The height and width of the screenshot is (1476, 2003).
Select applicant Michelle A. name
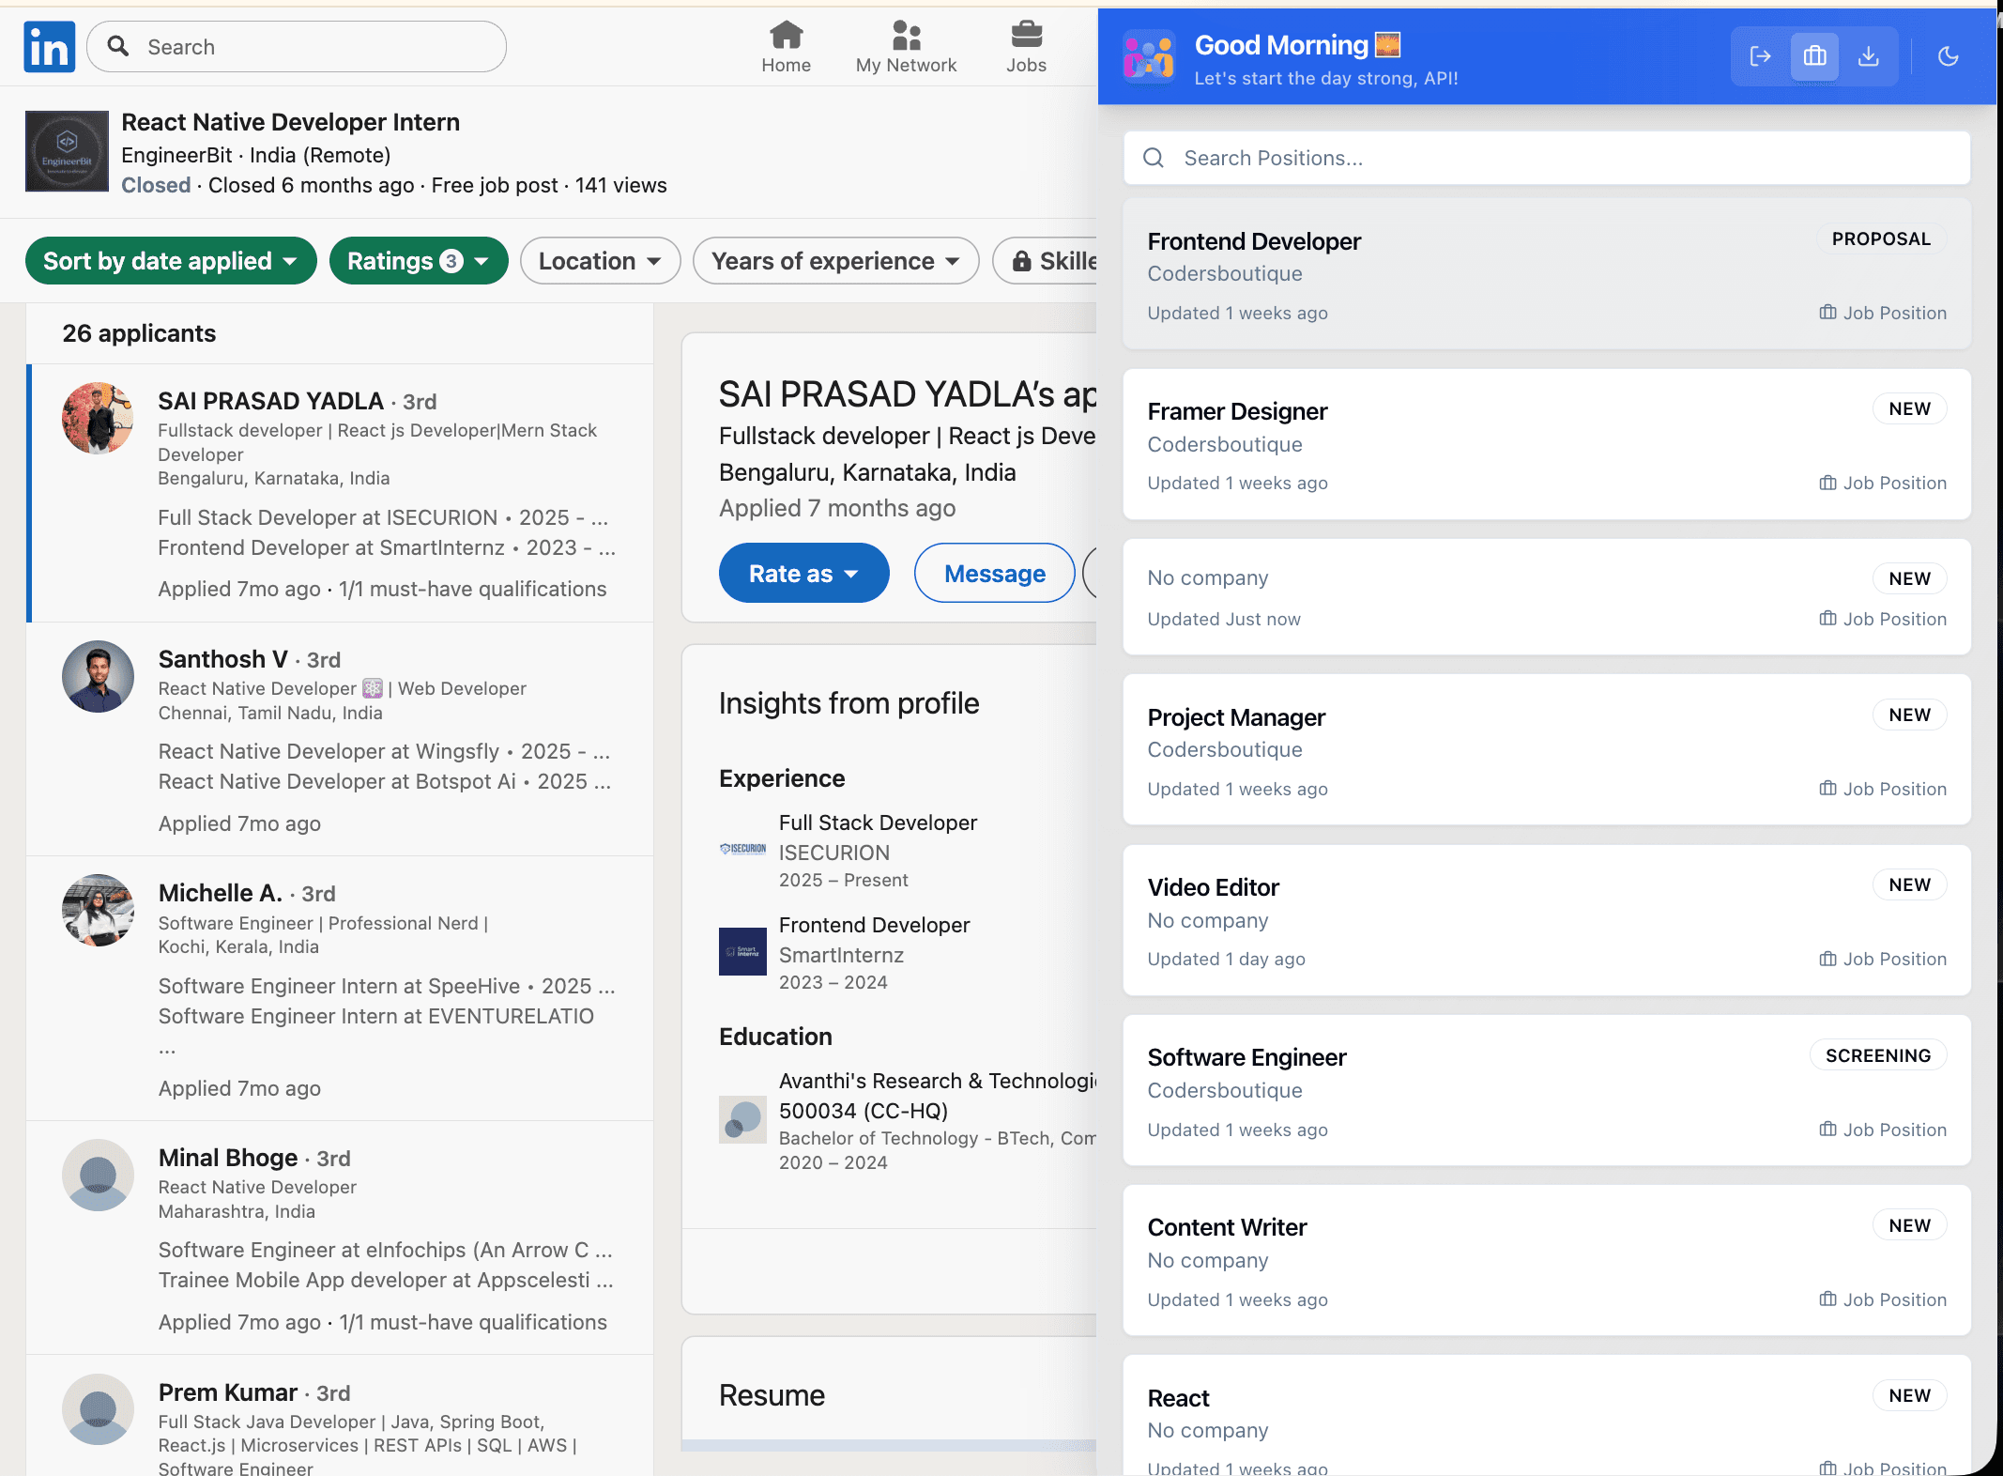(x=220, y=893)
